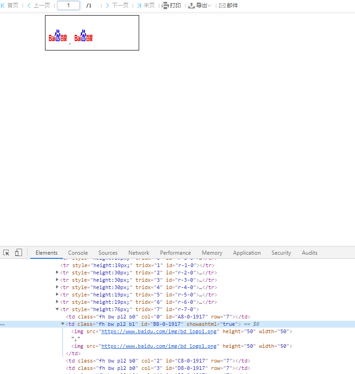
Task: Select the td D8-0-1917 element row
Action: pos(158,368)
